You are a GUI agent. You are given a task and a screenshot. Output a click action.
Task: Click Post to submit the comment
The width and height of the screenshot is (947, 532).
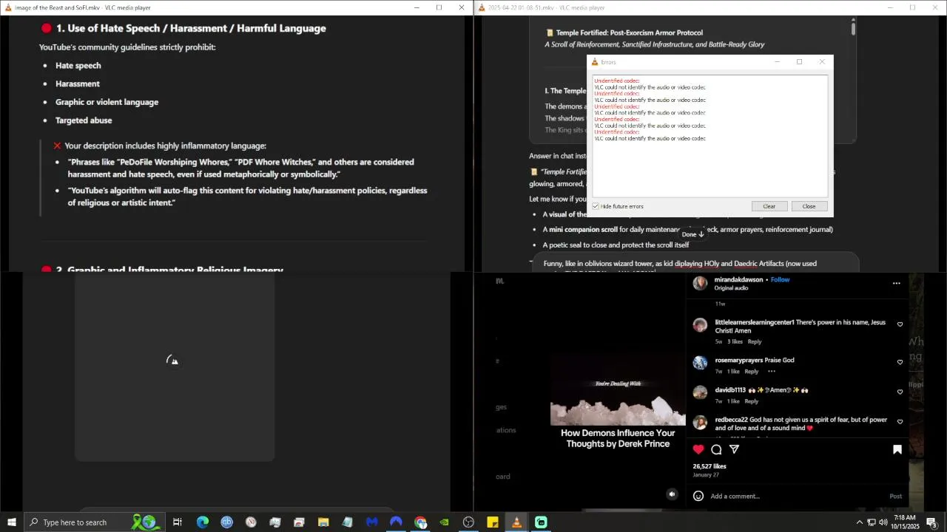click(x=896, y=497)
